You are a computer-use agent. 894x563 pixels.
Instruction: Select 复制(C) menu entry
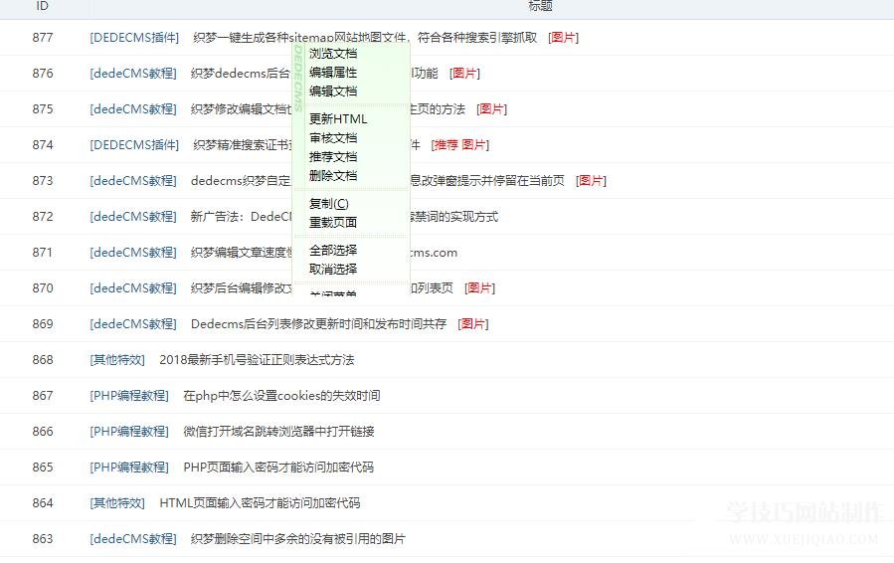pyautogui.click(x=329, y=204)
